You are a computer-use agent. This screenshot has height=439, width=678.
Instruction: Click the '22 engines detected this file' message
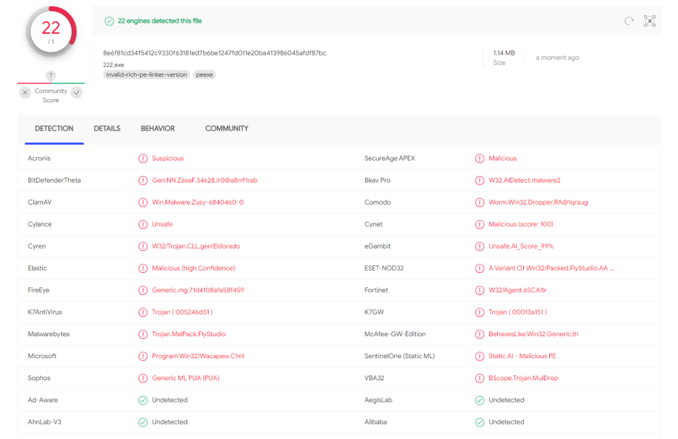pos(160,21)
